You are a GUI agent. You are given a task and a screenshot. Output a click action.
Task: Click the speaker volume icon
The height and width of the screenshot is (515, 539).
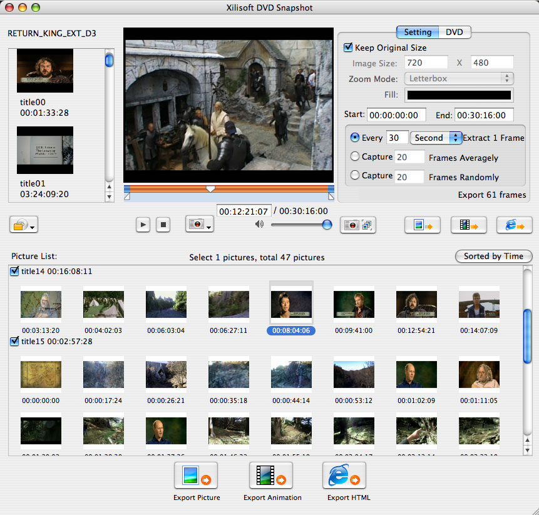(259, 225)
